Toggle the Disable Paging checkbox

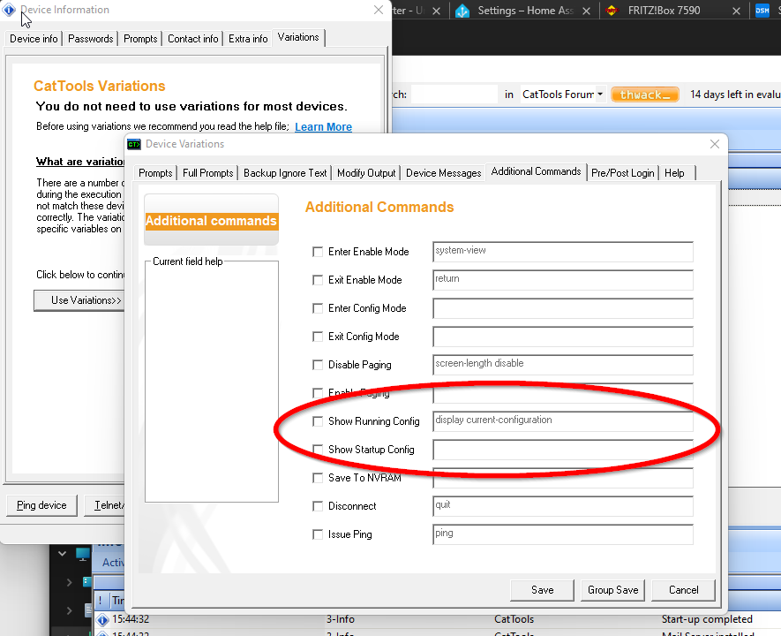(318, 365)
